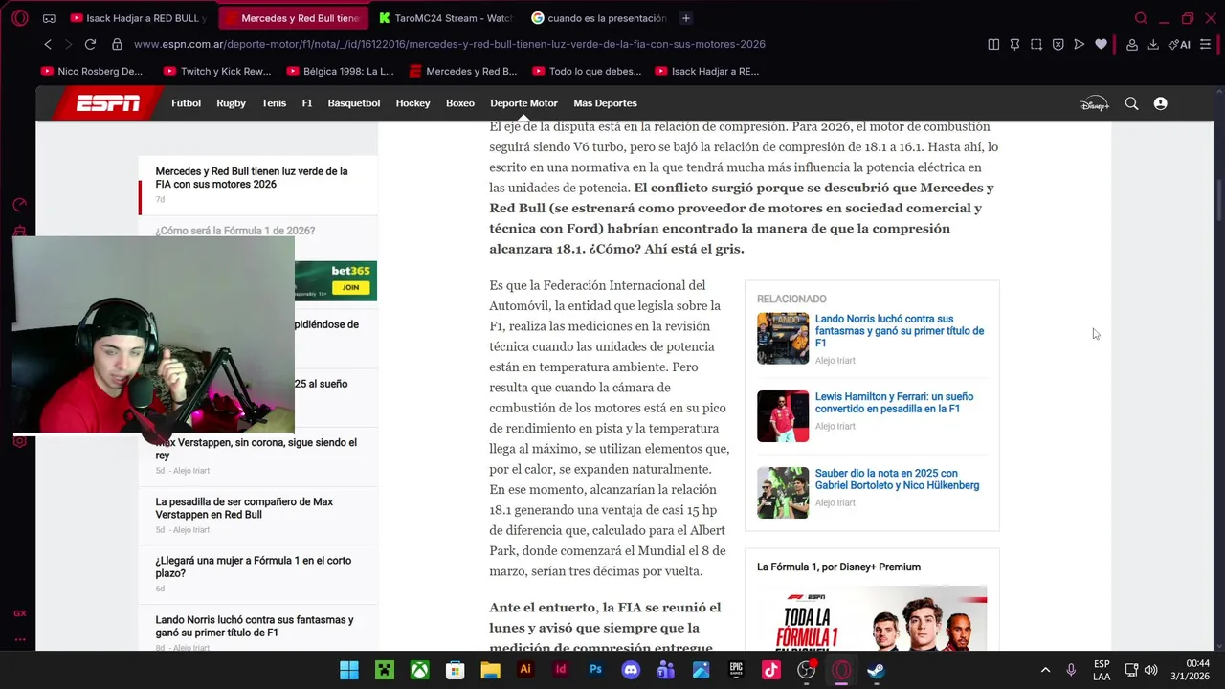Open the sidebar three-dots more menu
This screenshot has height=689, width=1225.
click(19, 639)
